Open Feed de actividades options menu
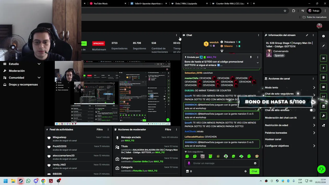 [108, 129]
